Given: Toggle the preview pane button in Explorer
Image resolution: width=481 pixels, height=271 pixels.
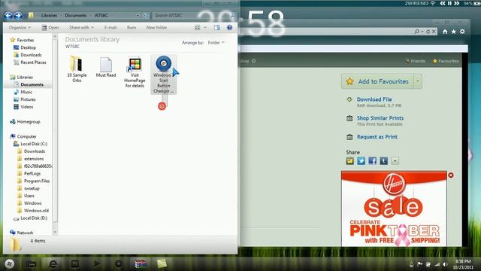Looking at the screenshot, I should coord(217,27).
